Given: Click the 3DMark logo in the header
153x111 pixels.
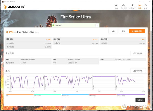Looking at the screenshot, I should pyautogui.click(x=14, y=6).
